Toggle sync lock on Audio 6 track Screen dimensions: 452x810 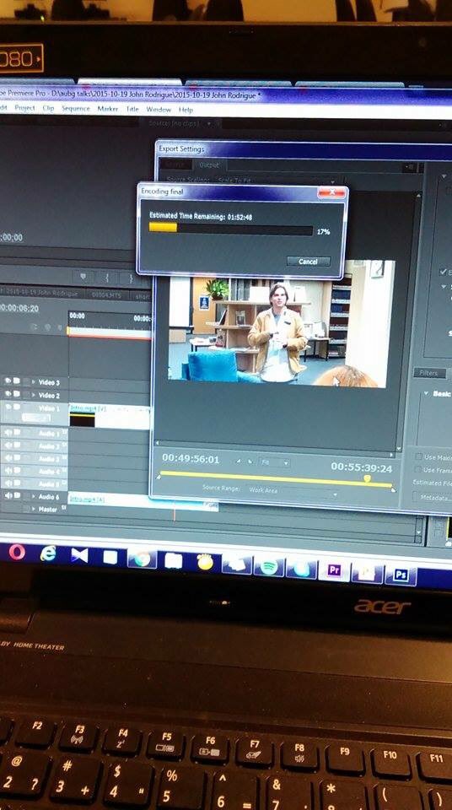coord(17,495)
